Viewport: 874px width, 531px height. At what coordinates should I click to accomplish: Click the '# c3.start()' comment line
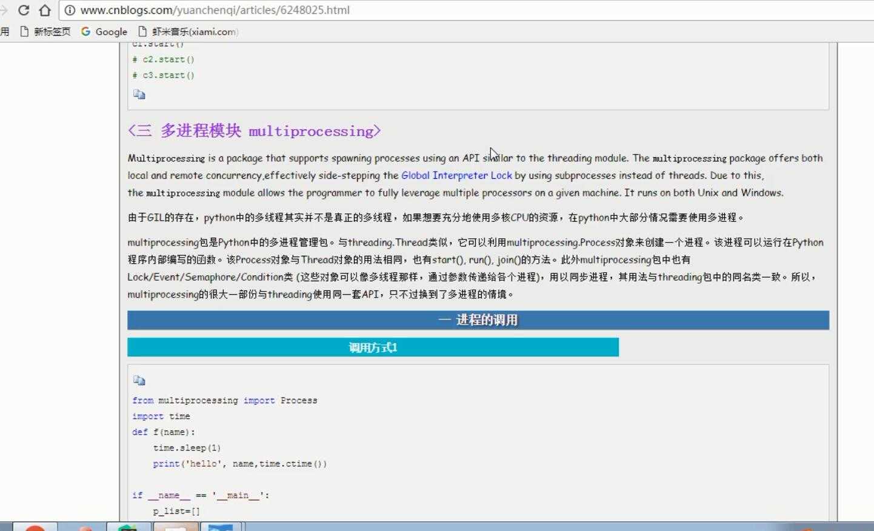[x=164, y=75]
